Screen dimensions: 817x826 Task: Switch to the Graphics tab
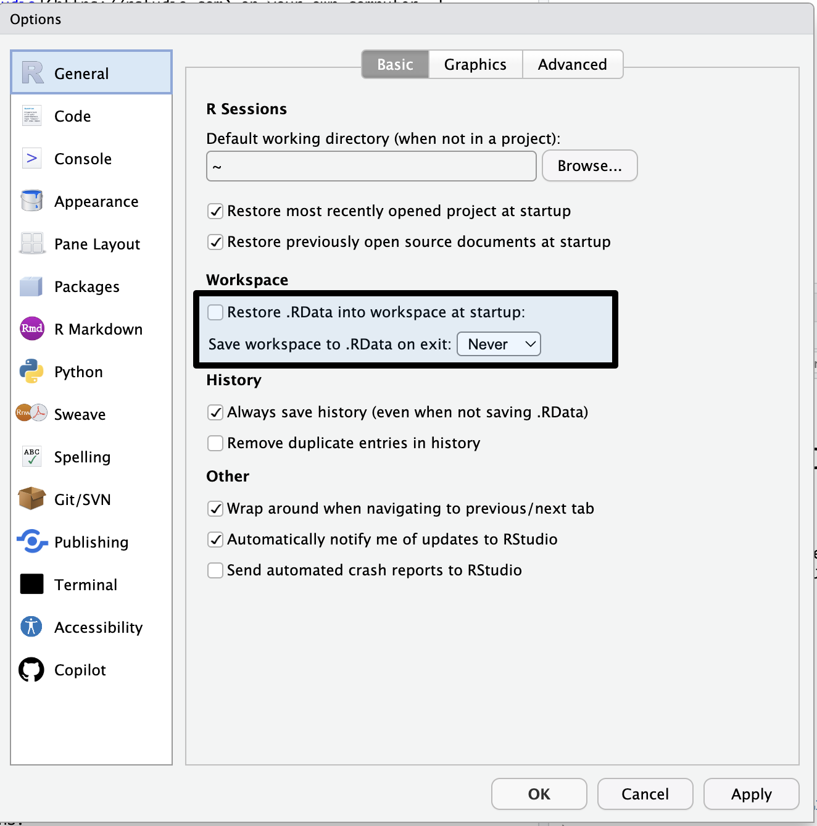click(x=475, y=64)
